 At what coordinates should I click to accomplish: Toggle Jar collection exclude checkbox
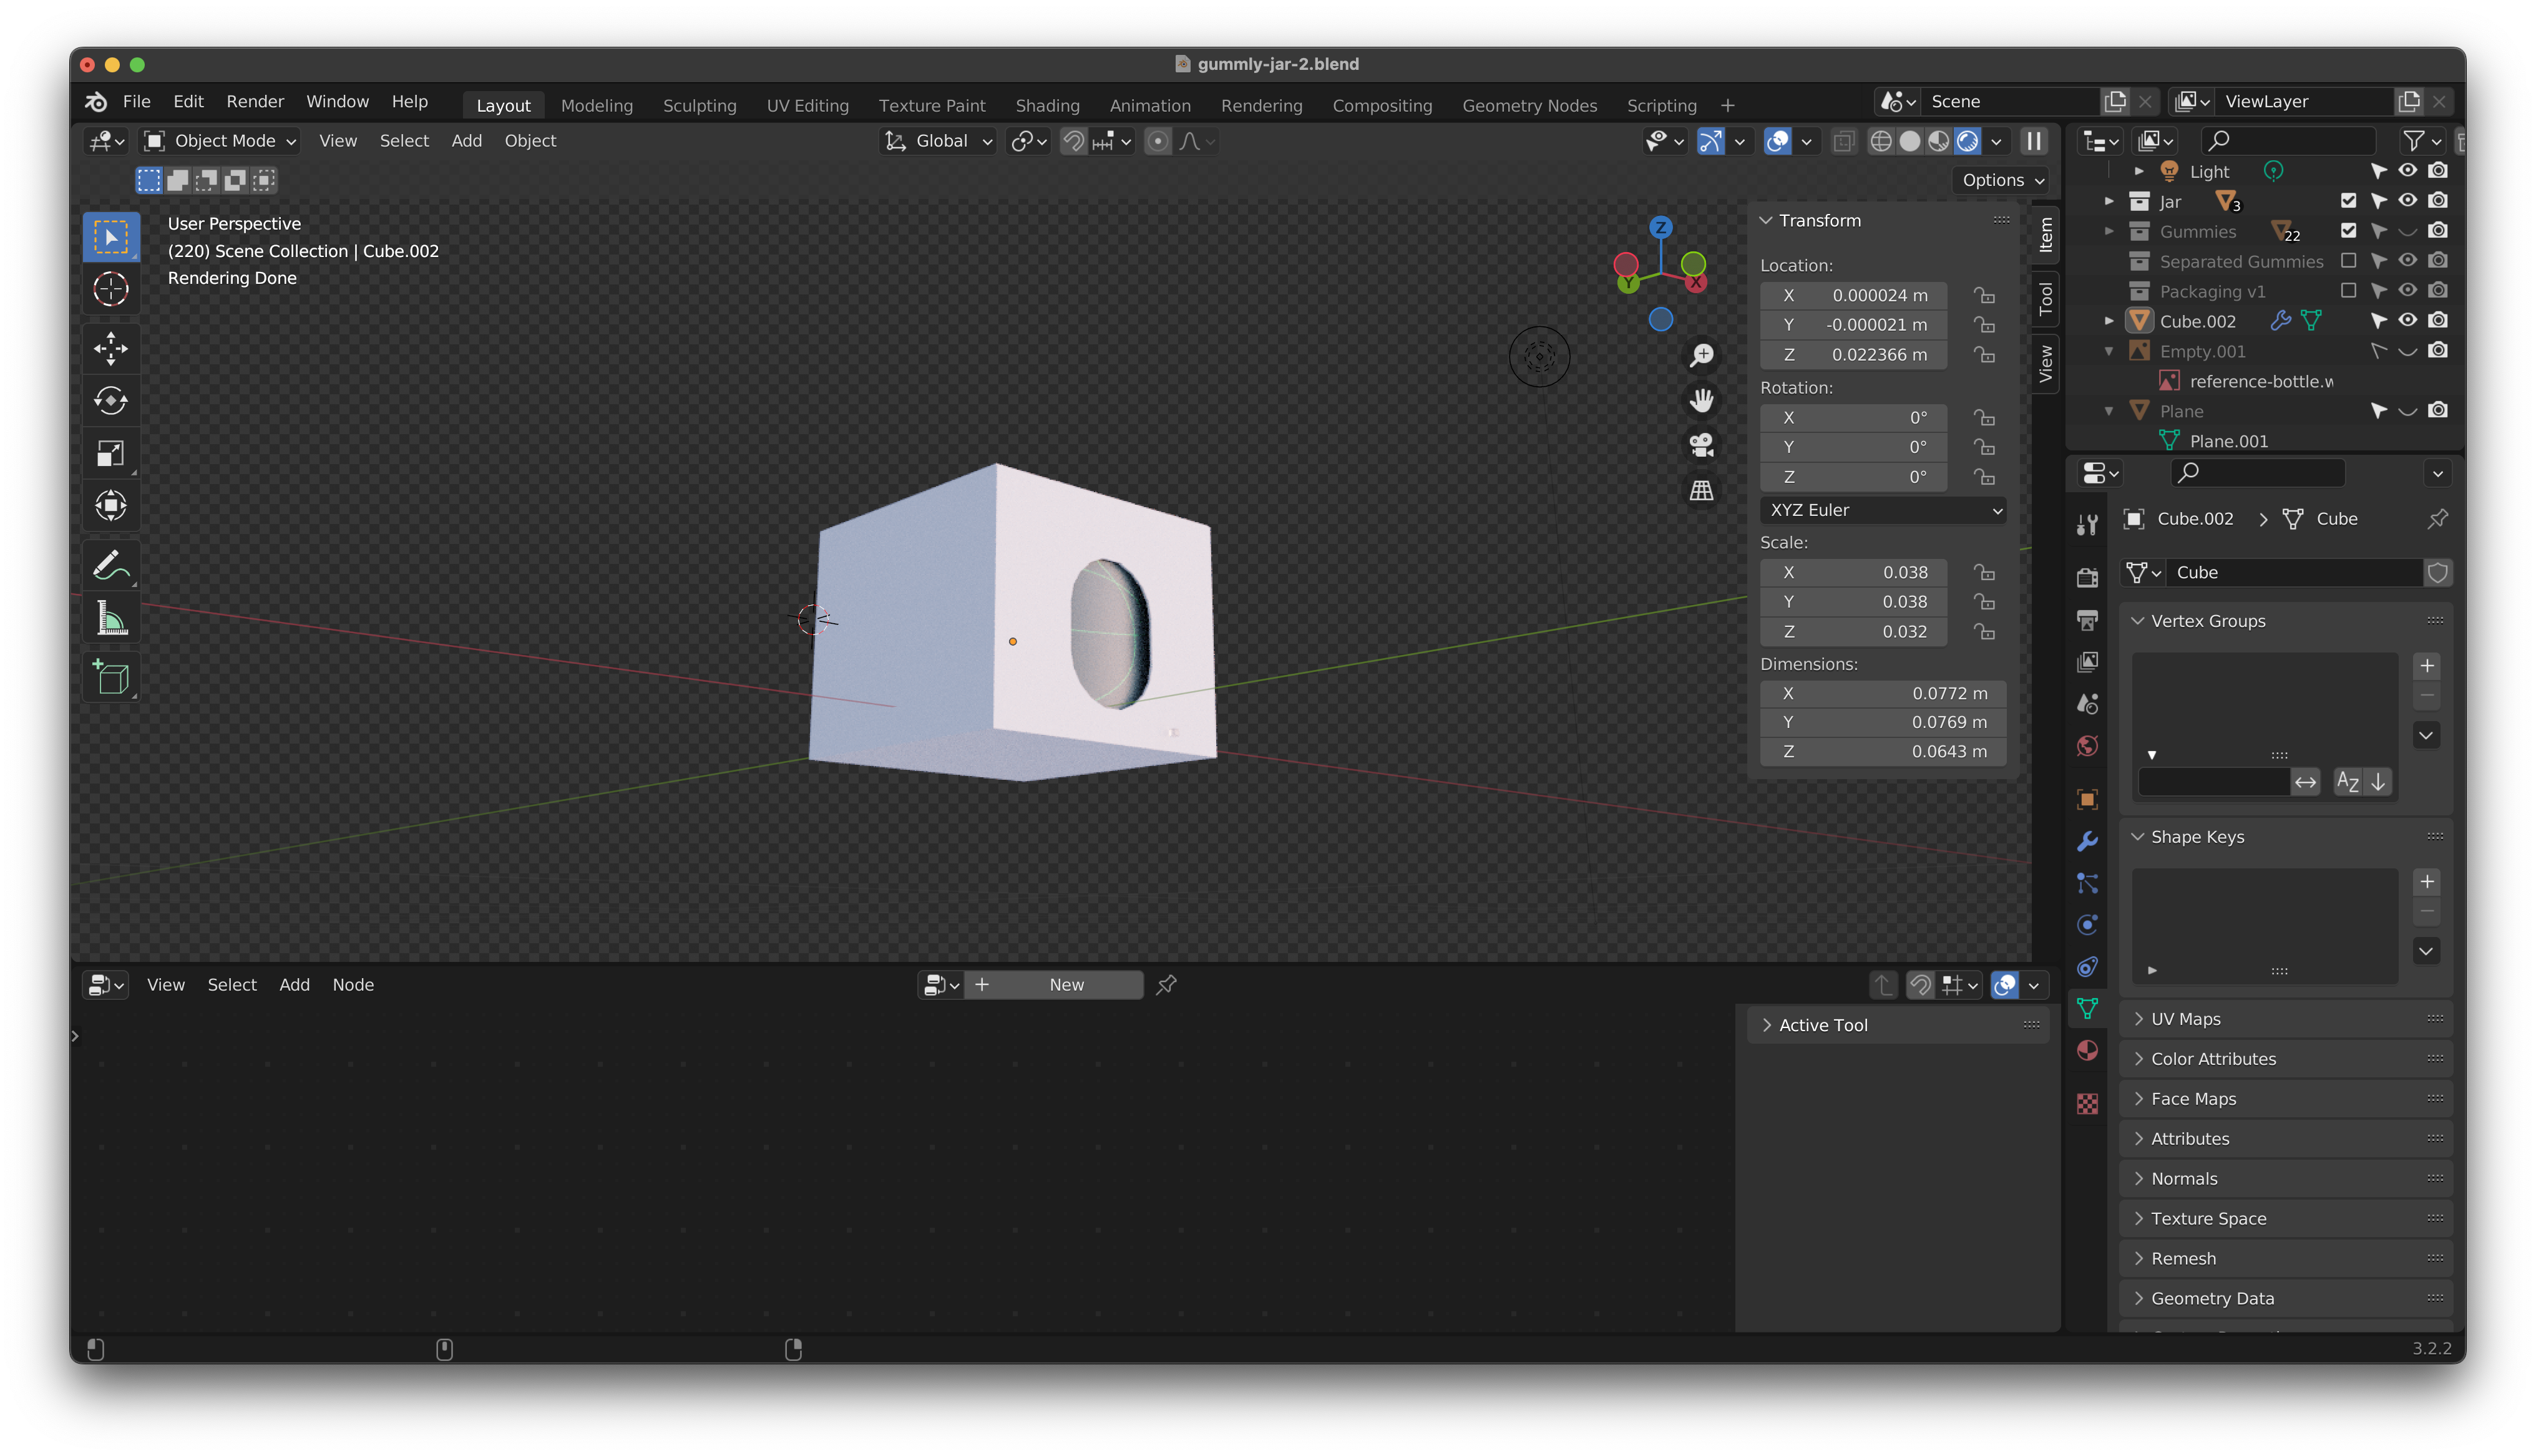2348,201
